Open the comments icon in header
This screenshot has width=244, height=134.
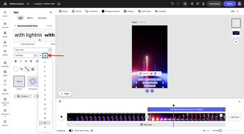point(197,4)
